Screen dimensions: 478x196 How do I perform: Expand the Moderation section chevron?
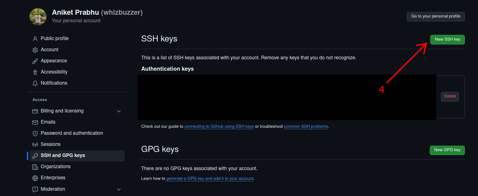click(x=119, y=189)
